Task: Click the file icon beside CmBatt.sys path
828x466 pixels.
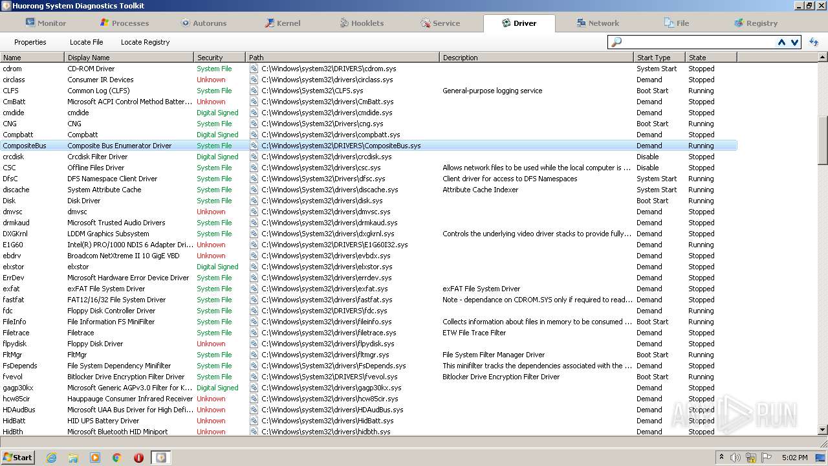Action: pos(254,102)
